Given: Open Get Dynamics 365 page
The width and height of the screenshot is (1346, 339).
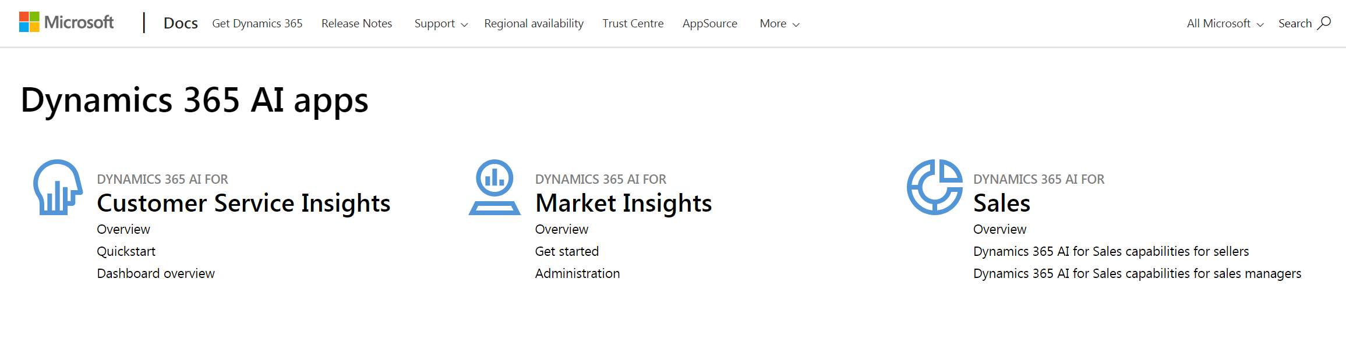Looking at the screenshot, I should click(x=257, y=24).
